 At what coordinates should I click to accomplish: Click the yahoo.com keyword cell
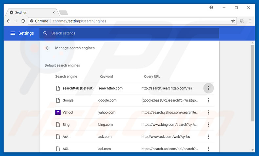pyautogui.click(x=107, y=113)
